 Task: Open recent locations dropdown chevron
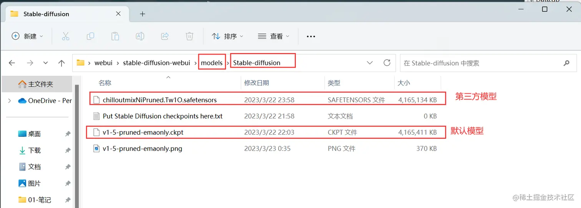pos(46,63)
